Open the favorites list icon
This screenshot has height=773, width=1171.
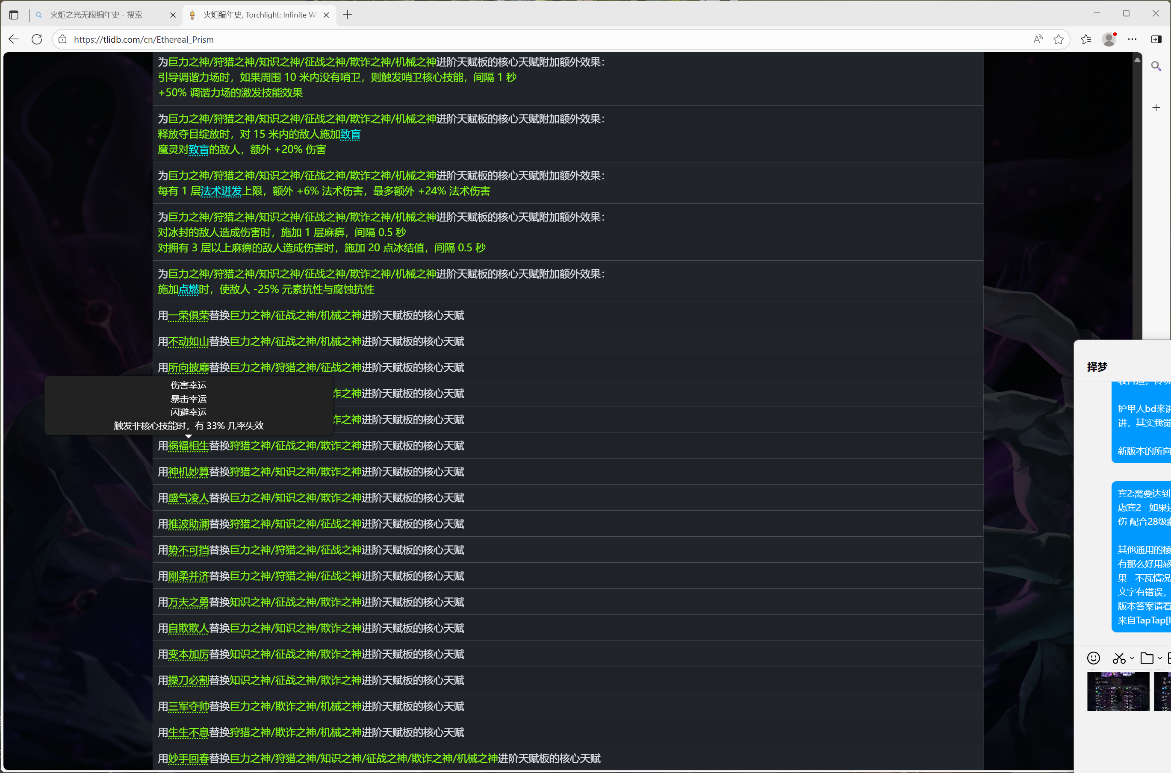coord(1085,39)
